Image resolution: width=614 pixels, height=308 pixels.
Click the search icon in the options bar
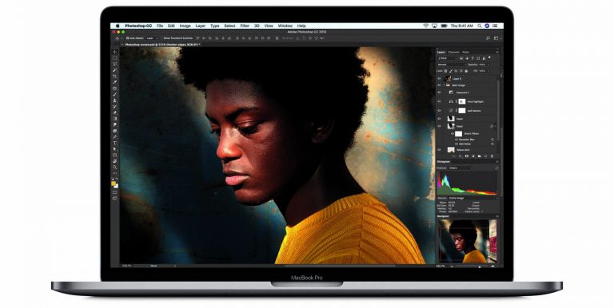point(488,38)
